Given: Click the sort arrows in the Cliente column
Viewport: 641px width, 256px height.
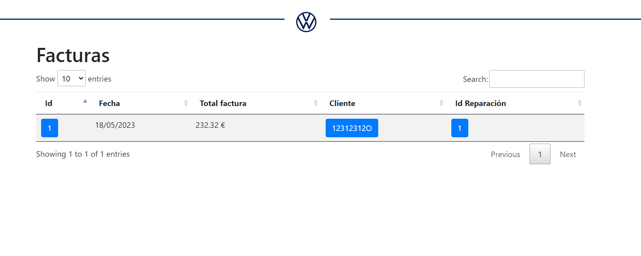Looking at the screenshot, I should [441, 103].
